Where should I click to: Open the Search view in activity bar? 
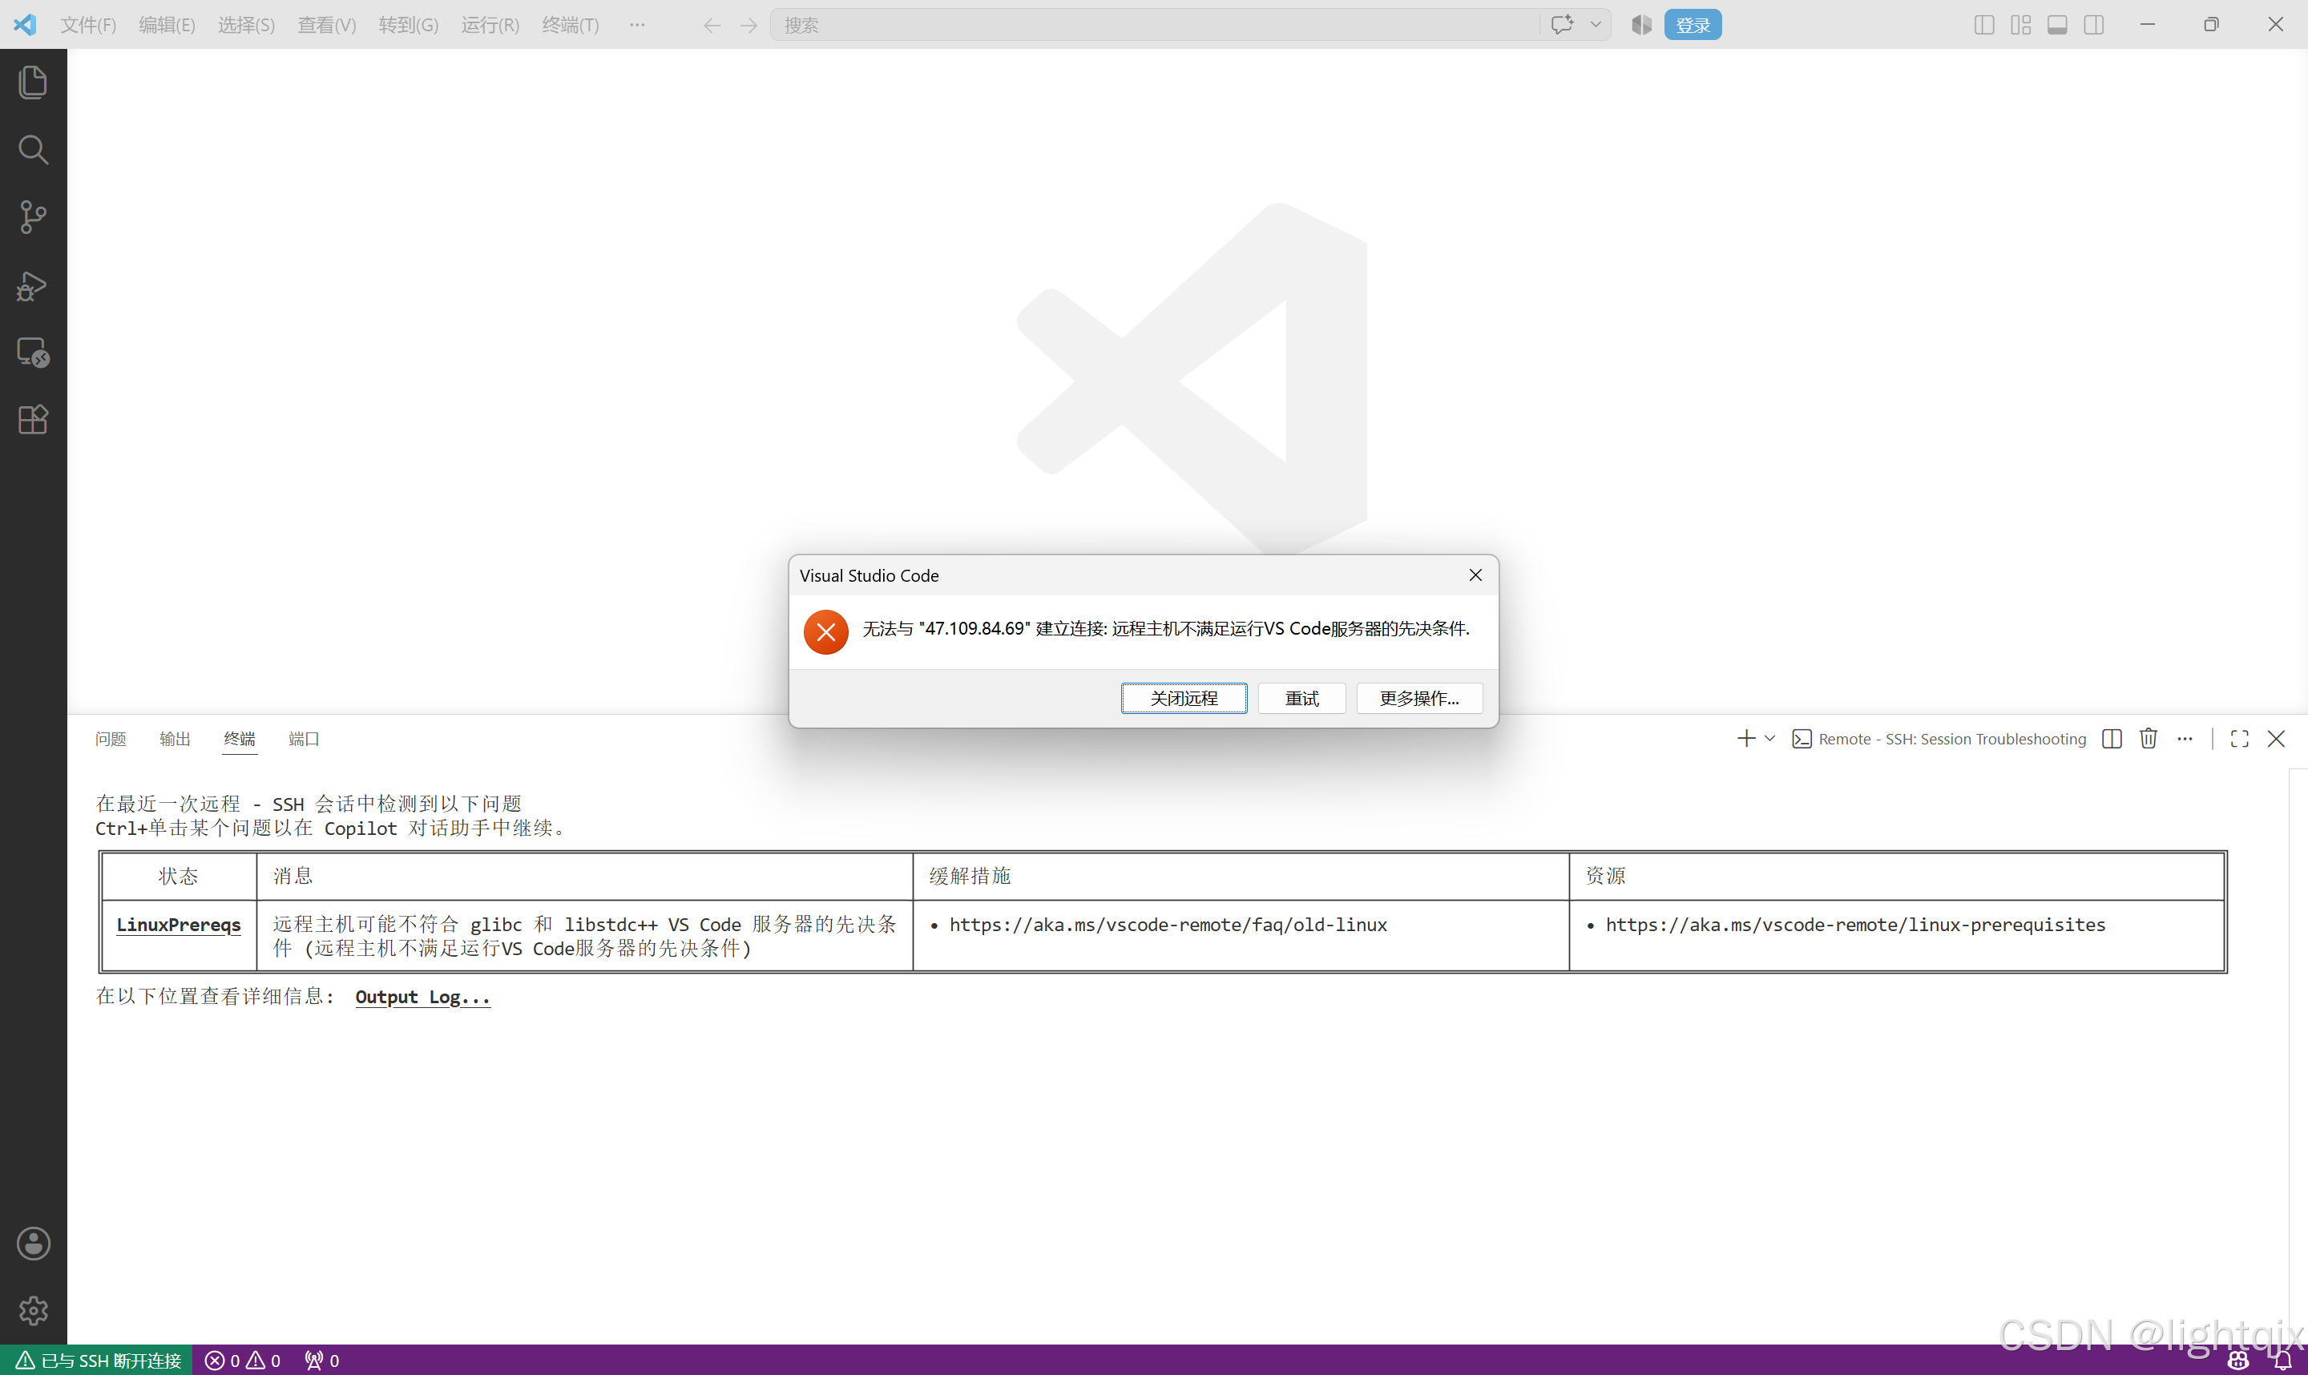click(34, 149)
